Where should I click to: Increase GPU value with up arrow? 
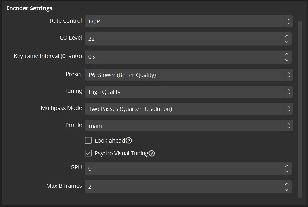click(x=287, y=166)
